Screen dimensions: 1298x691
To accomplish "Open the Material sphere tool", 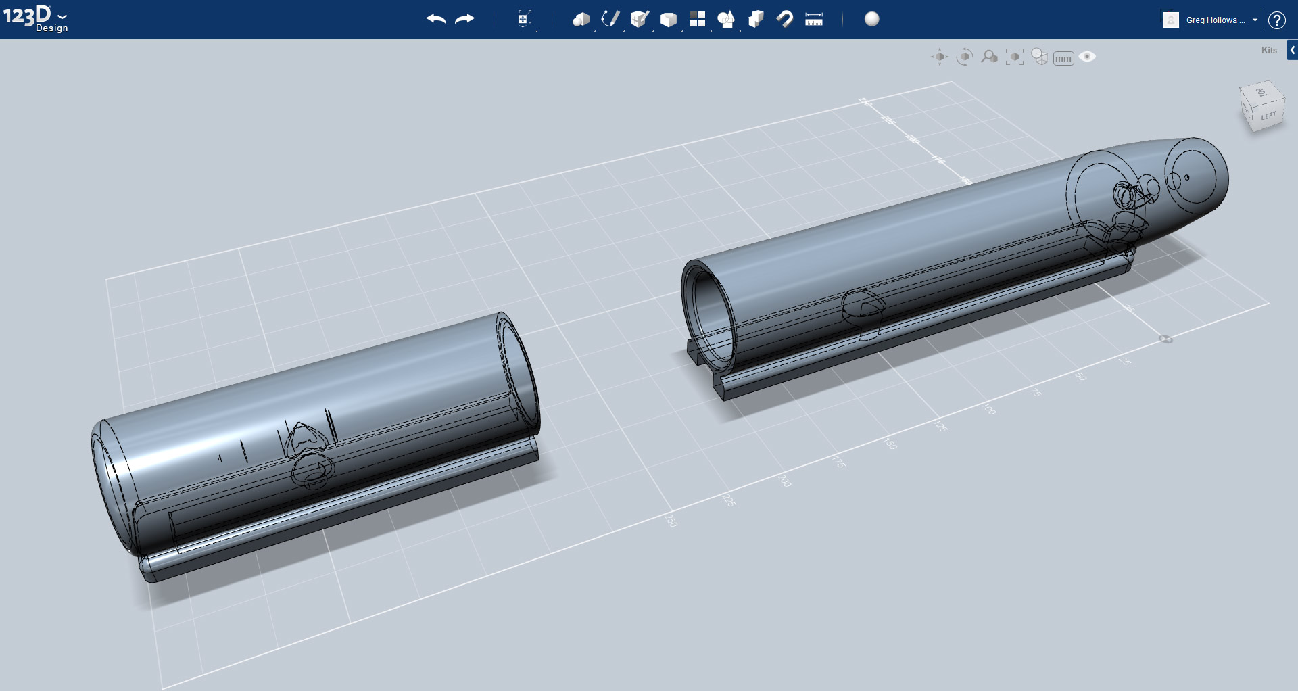I will [872, 19].
